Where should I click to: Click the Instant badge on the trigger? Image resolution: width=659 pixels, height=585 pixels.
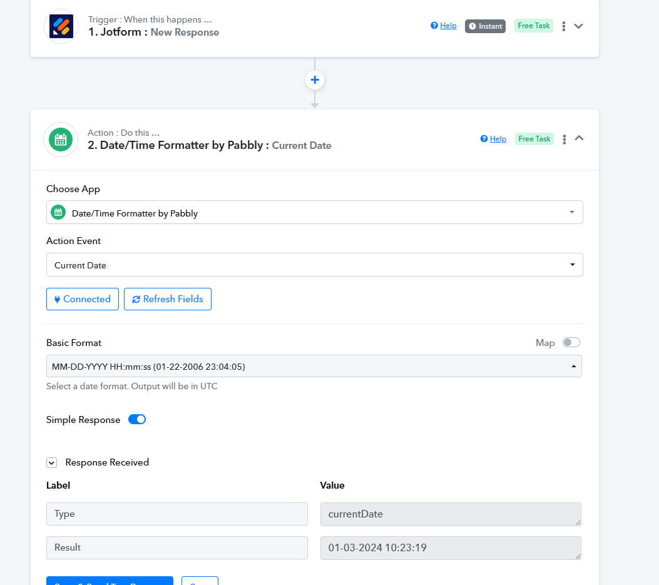click(x=485, y=26)
